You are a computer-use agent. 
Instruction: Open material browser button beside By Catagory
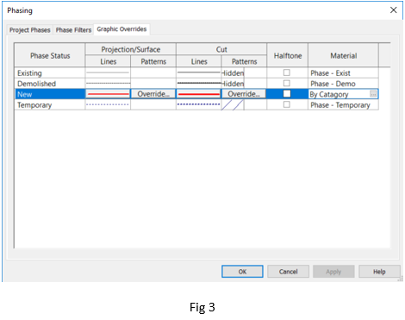coord(373,94)
